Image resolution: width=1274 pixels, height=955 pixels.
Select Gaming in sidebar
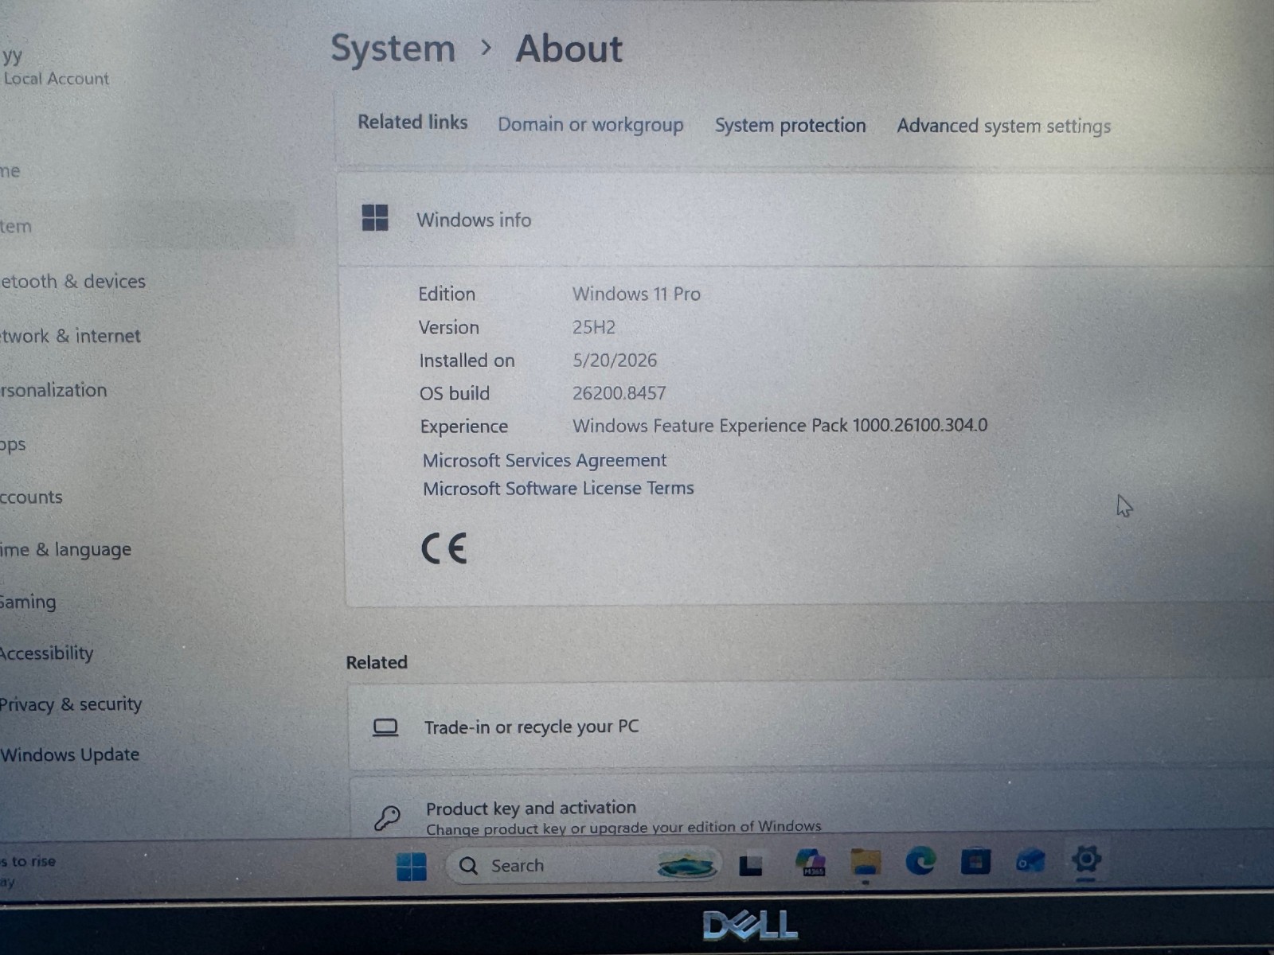click(28, 602)
